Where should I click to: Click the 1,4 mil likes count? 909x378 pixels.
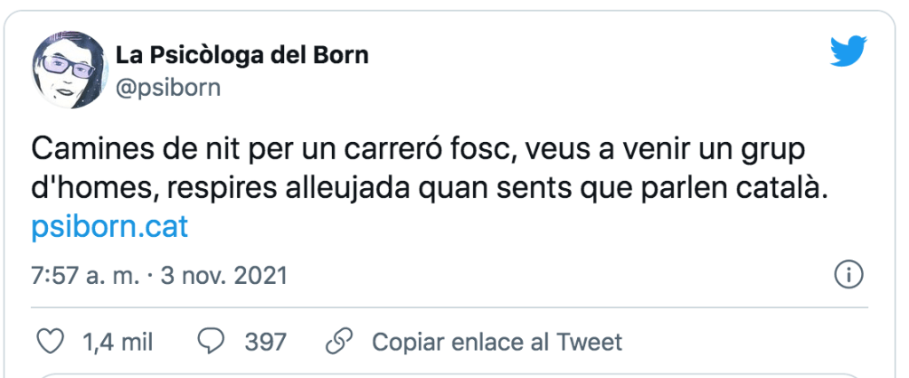tap(118, 342)
